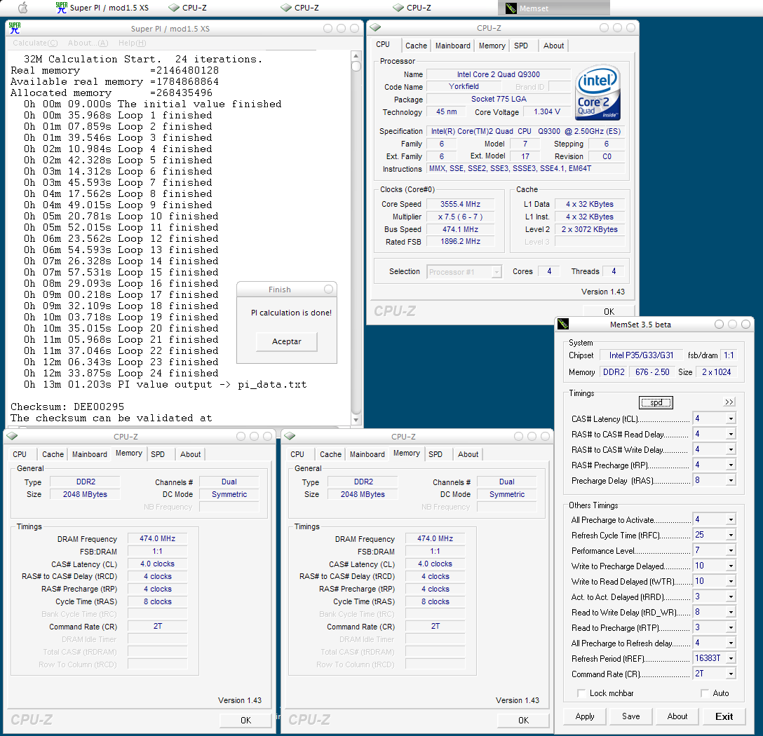Open the RAS# to CAS# Write Delay dropdown

click(731, 449)
